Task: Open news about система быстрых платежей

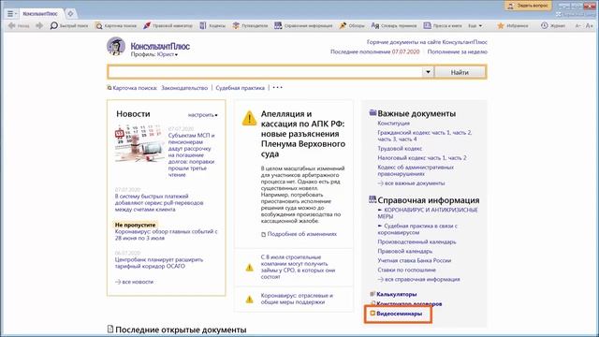Action: 159,202
